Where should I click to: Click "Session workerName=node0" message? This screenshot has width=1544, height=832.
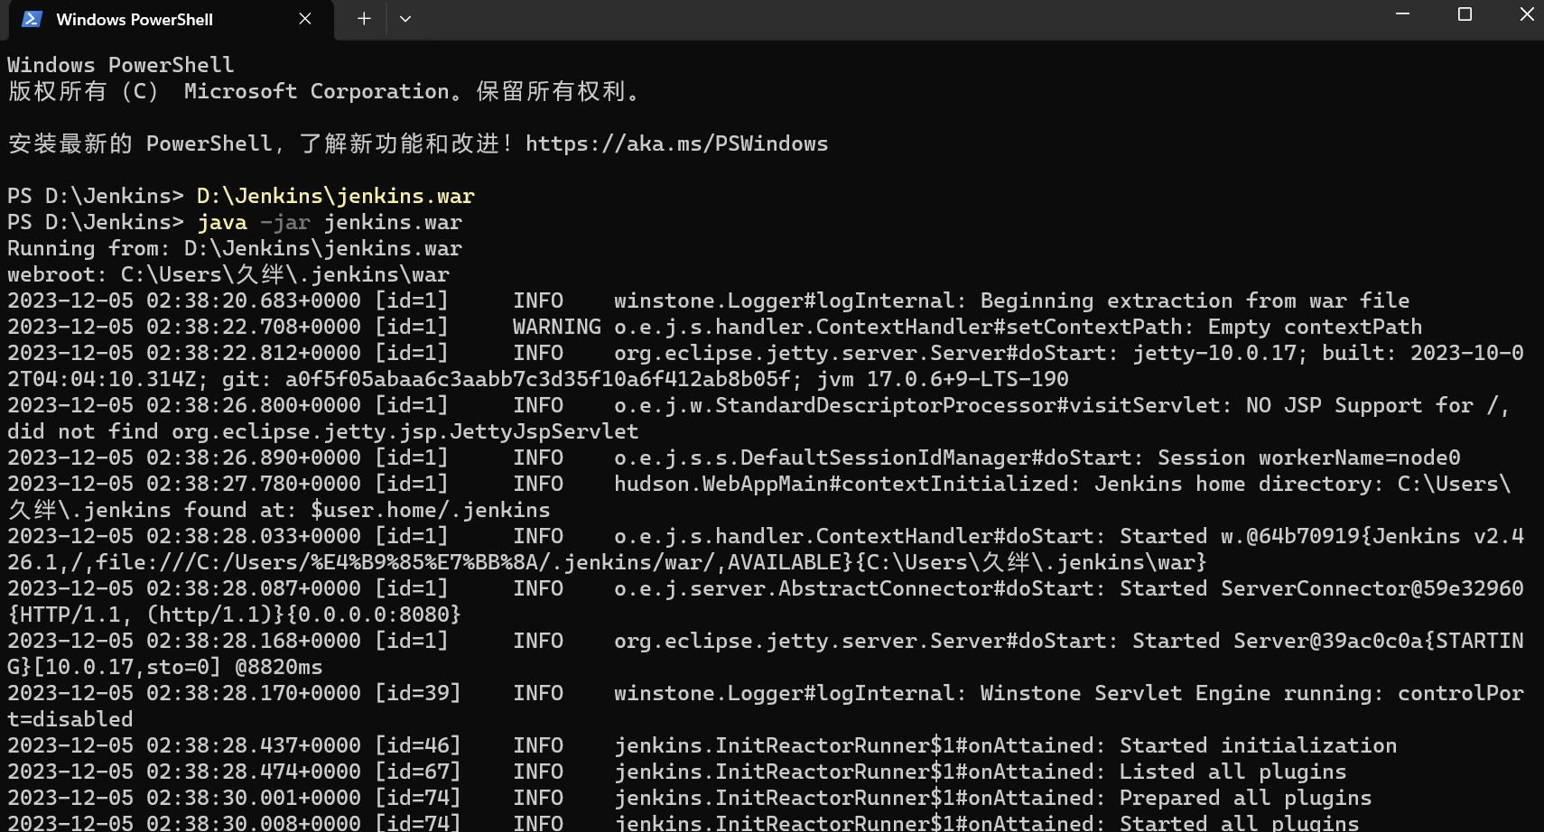[x=1309, y=458]
